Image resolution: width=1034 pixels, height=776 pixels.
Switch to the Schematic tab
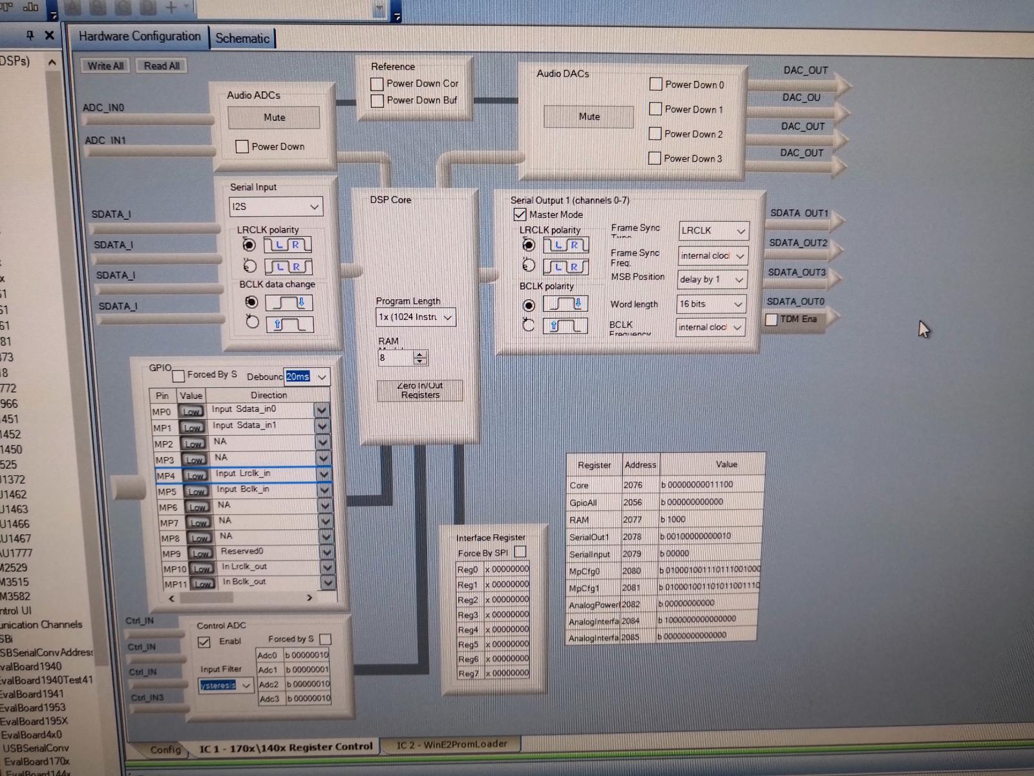pos(242,38)
